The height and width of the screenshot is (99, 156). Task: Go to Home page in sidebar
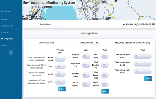5,19
